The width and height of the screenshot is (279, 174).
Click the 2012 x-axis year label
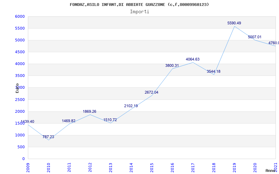90,167
